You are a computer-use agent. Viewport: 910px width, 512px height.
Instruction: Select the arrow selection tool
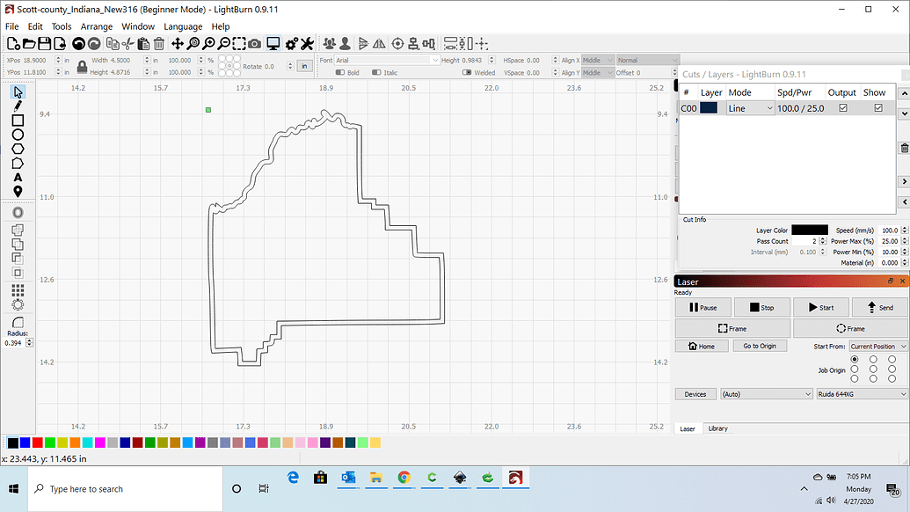point(17,91)
